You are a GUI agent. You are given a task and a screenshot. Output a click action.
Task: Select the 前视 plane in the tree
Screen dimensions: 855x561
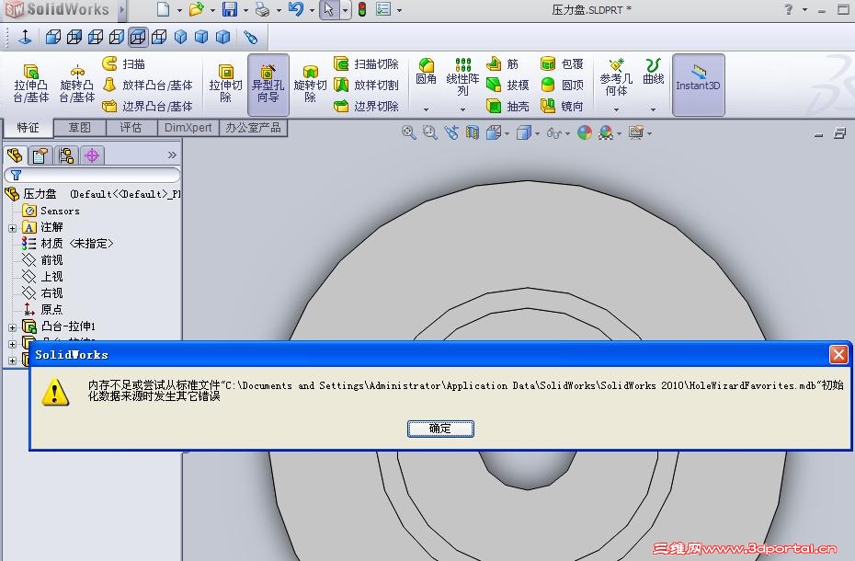42,260
